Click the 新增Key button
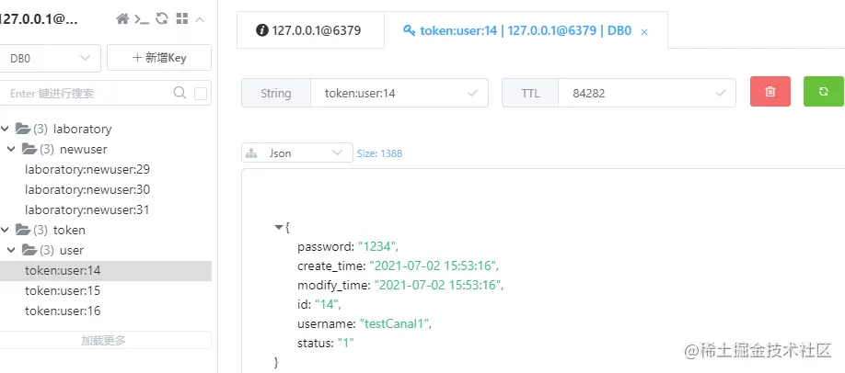The width and height of the screenshot is (845, 373). tap(159, 58)
